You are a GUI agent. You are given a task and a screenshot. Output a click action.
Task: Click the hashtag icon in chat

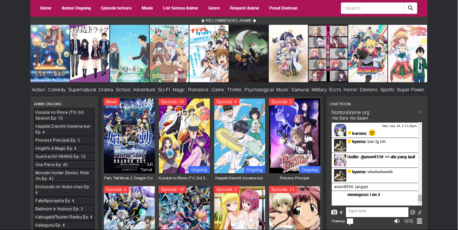tap(341, 212)
